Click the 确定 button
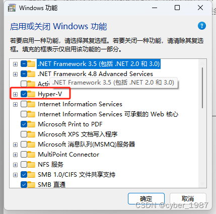The height and width of the screenshot is (214, 216). click(x=146, y=199)
